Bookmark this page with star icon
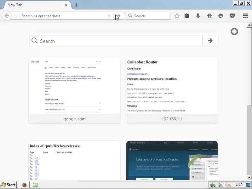Screen dimensions: 252x189 coord(177,16)
